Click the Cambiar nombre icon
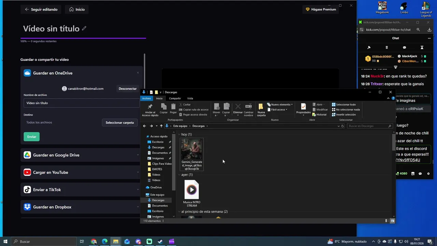Viewport: 437px width, 246px height. tap(249, 107)
